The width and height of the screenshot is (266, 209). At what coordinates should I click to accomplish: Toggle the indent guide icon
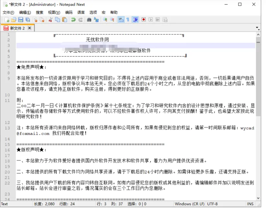[135, 20]
